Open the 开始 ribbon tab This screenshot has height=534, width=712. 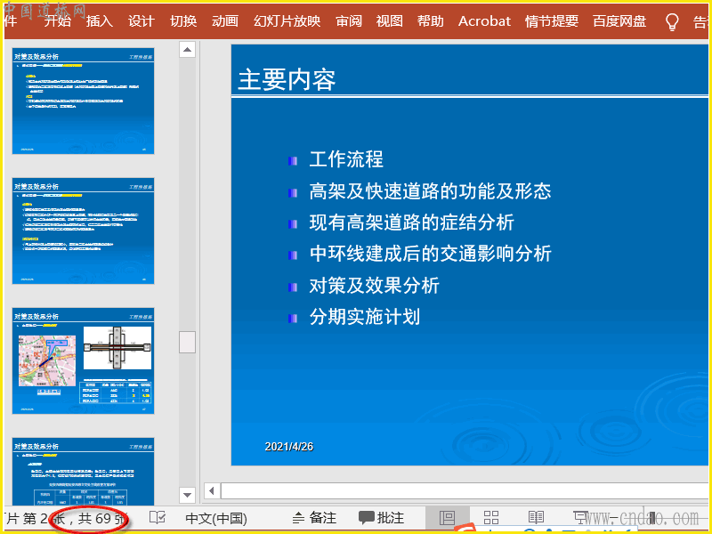coord(58,20)
